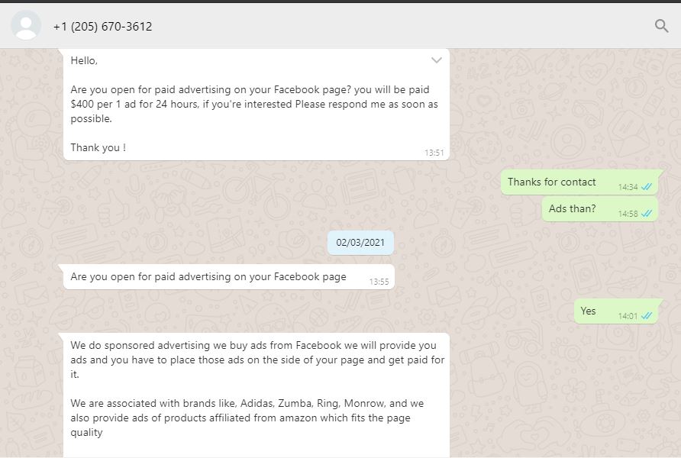The image size is (681, 458).
Task: Open contact info for +1 (205) 670-3612
Action: tap(102, 27)
